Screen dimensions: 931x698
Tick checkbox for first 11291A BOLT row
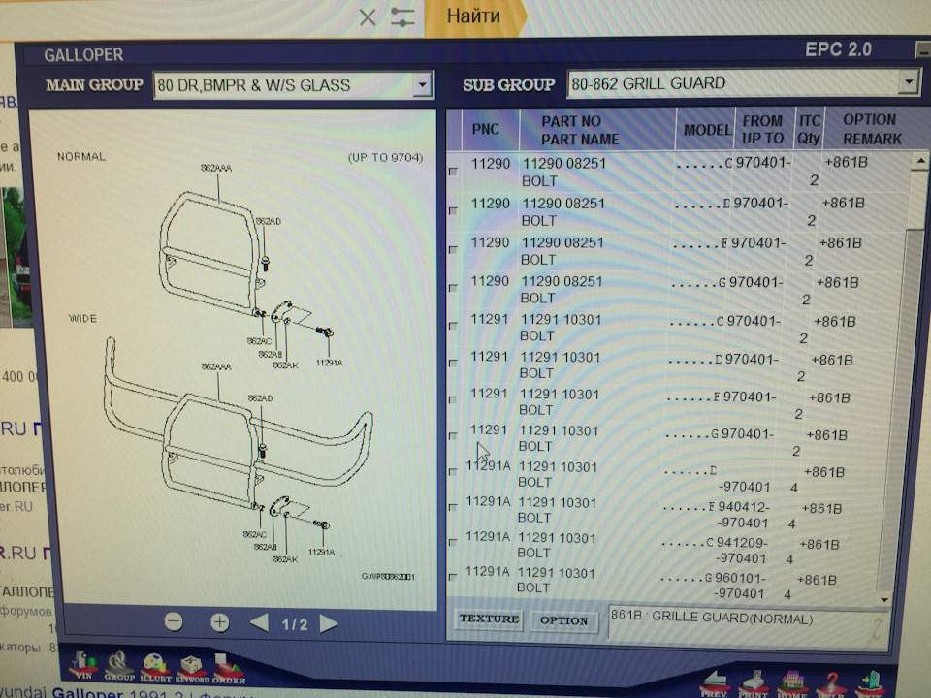pos(453,472)
